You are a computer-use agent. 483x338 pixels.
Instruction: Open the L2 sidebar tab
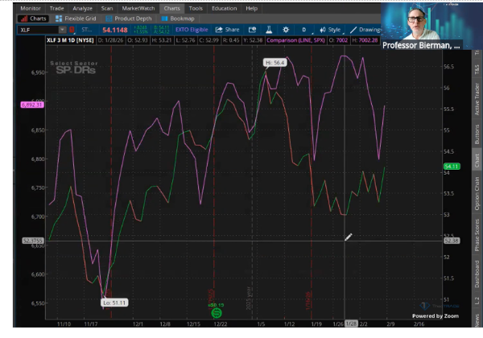coord(477,300)
